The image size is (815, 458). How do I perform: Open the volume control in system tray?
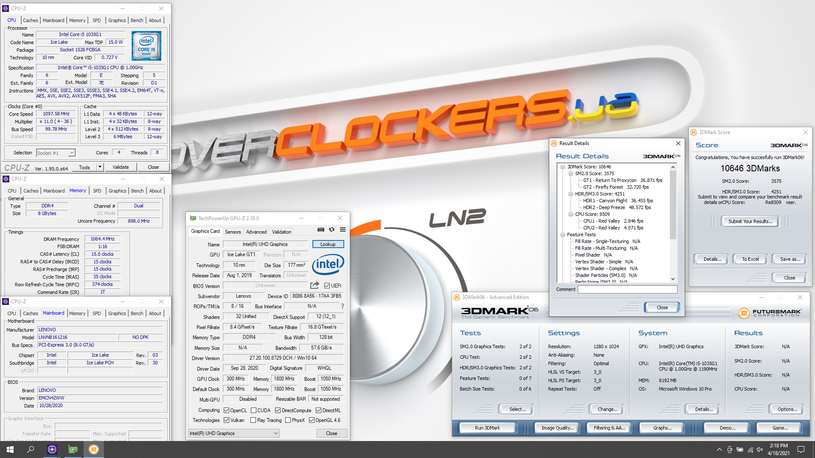760,450
